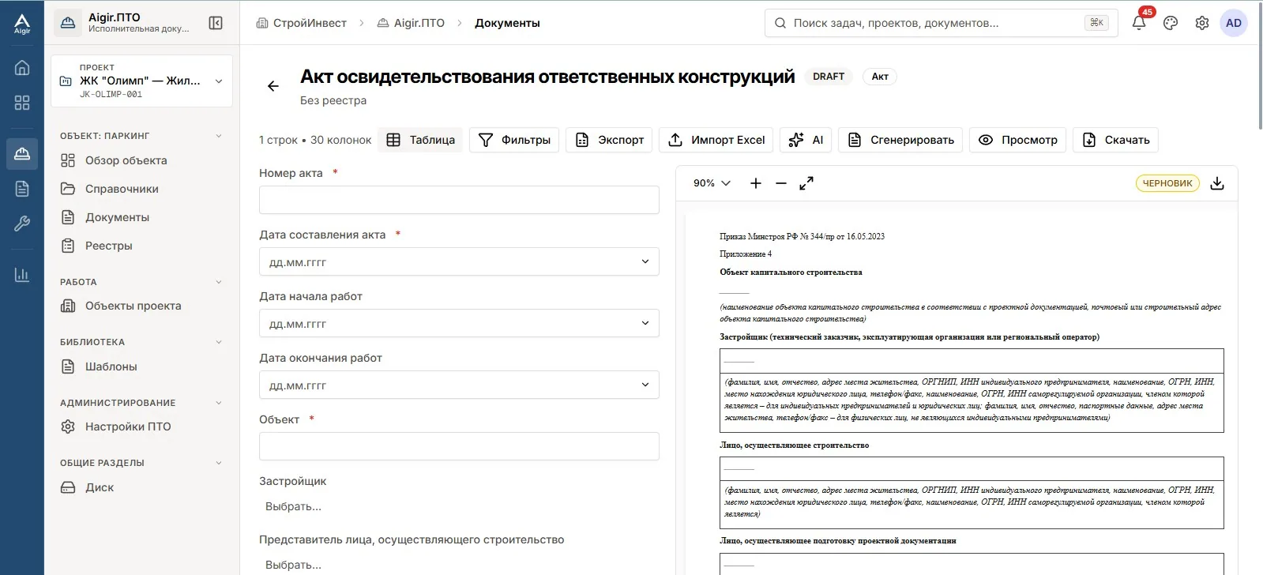Click Импорт Excel button

pos(716,140)
